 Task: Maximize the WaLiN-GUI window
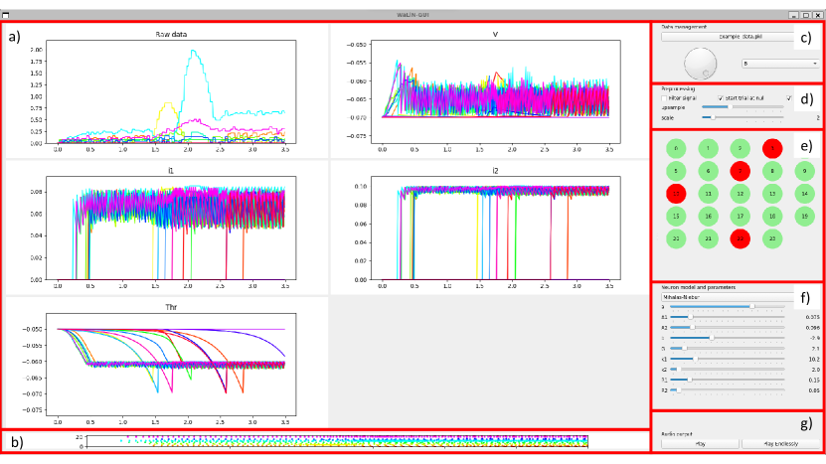[806, 15]
